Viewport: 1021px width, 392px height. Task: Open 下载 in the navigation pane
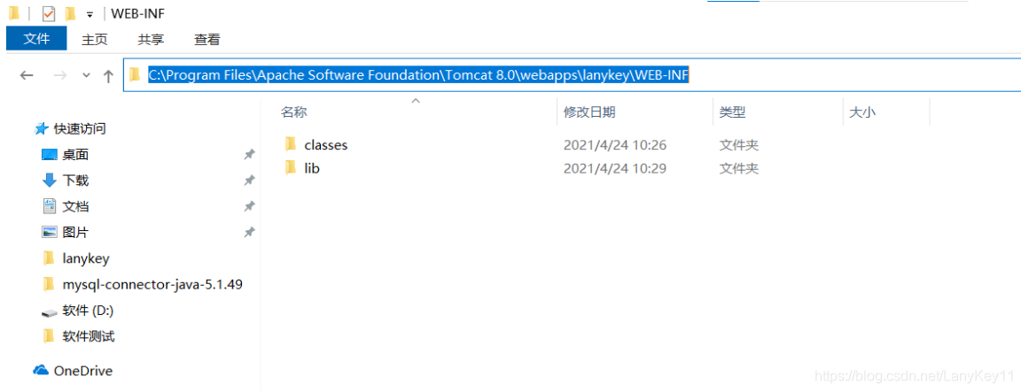(75, 181)
